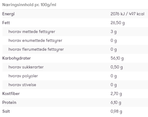The image size is (148, 117).
Task: Select the Energi row label
Action: coord(9,14)
